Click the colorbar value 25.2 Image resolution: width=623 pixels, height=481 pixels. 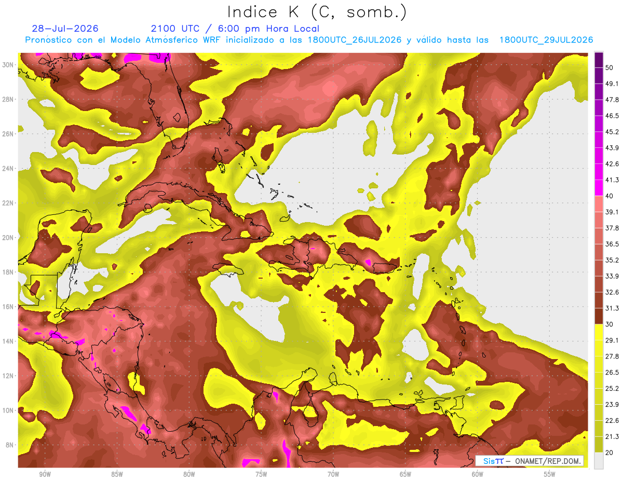613,389
